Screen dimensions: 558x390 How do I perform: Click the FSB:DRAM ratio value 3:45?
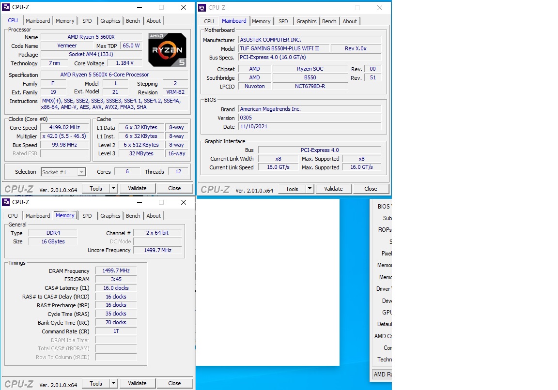click(116, 279)
